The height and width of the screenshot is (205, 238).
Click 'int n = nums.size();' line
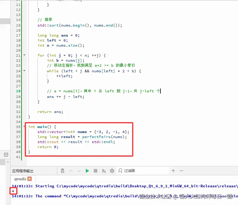click(x=61, y=45)
